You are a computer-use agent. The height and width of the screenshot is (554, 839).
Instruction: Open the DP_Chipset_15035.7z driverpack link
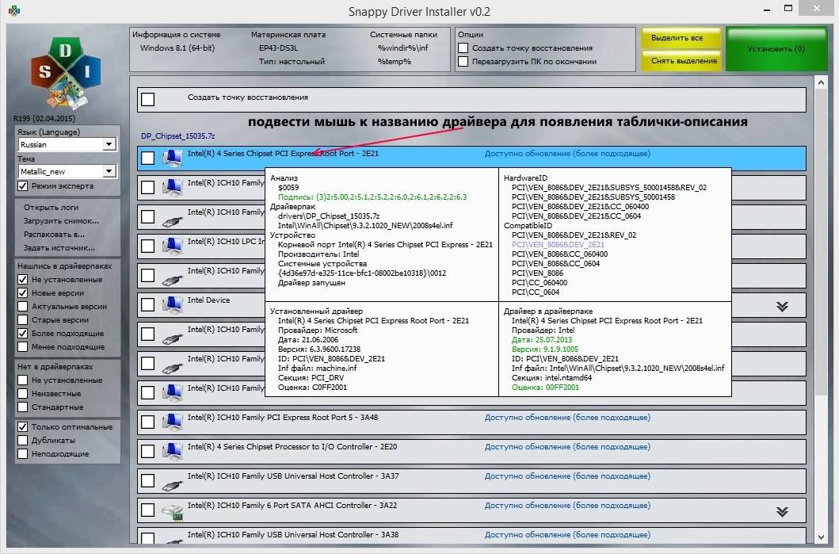(178, 136)
